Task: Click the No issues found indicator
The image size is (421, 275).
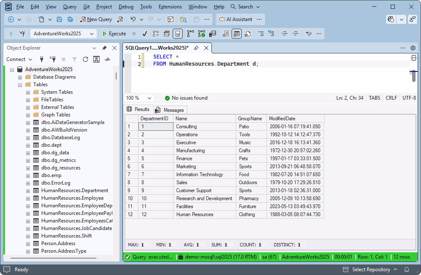Action: click(186, 98)
